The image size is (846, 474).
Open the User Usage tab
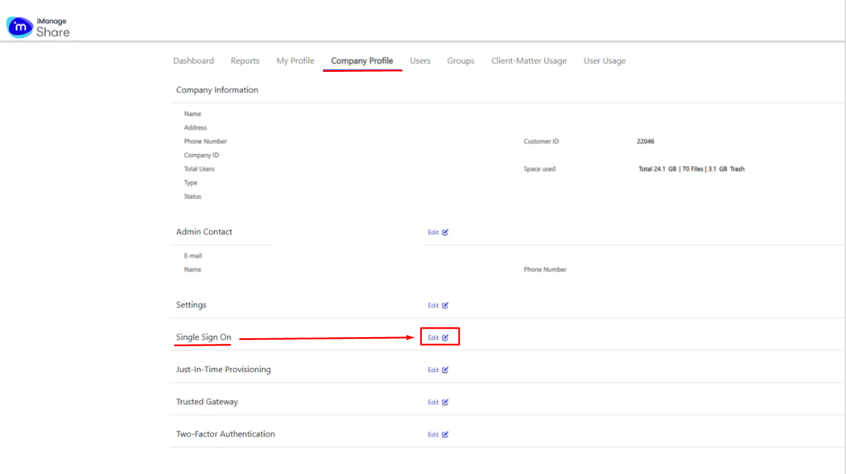pyautogui.click(x=604, y=61)
